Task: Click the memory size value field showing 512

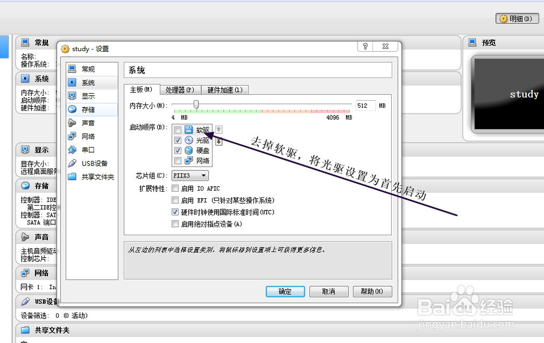Action: coord(366,106)
